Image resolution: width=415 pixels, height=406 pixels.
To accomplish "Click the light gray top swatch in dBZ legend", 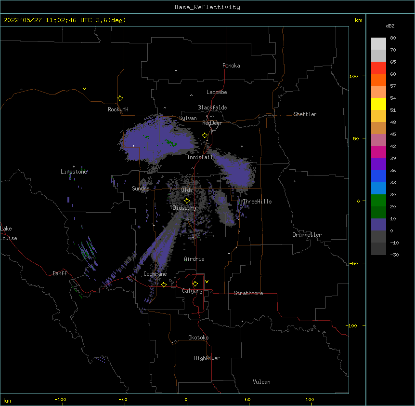I will tap(378, 44).
